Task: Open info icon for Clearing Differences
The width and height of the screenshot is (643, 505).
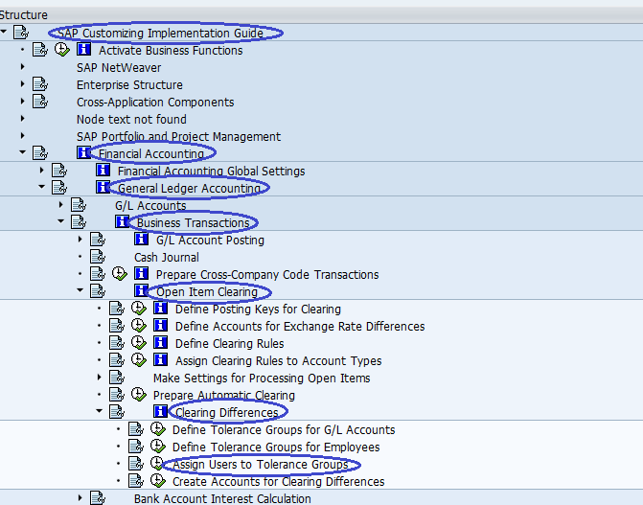Action: click(x=161, y=411)
